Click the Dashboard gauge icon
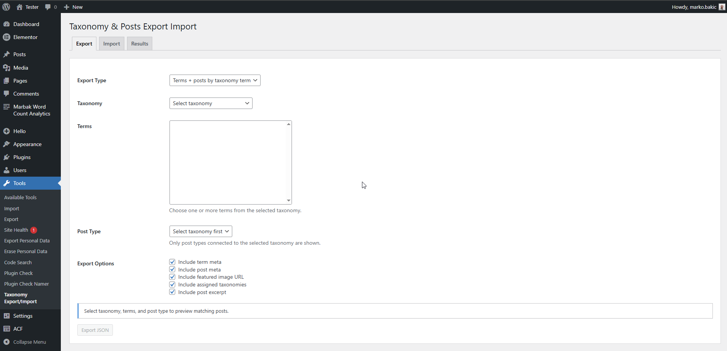 (x=7, y=24)
